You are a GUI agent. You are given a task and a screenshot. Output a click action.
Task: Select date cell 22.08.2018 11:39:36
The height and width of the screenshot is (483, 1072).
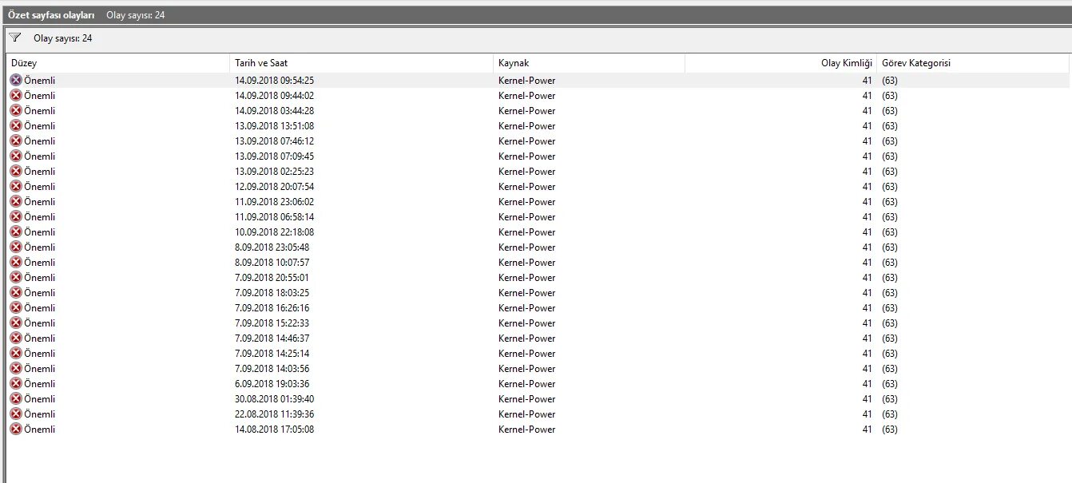274,414
